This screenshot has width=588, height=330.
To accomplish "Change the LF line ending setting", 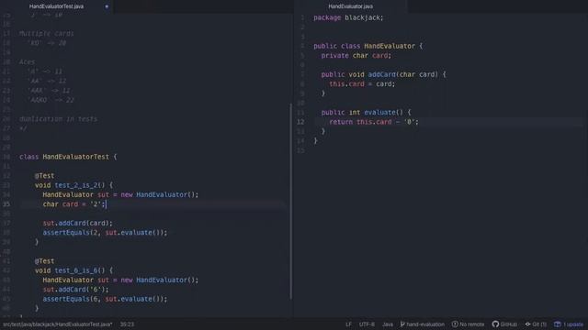I will click(x=348, y=324).
